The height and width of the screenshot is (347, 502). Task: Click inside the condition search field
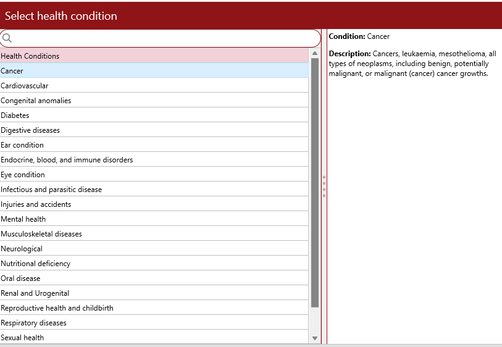tap(164, 38)
